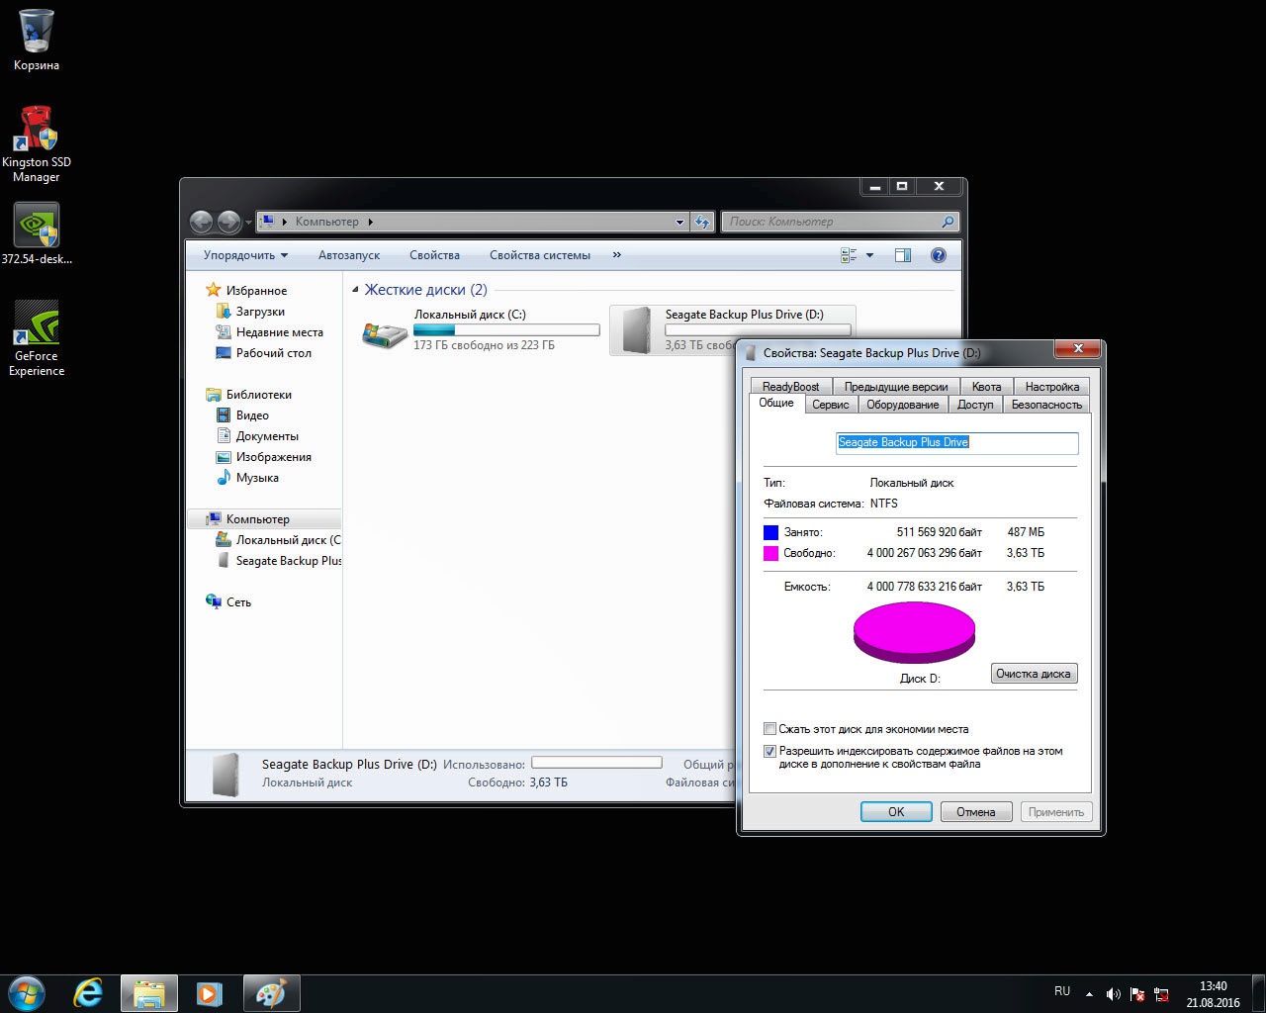1266x1013 pixels.
Task: Open the Изображения library
Action: pyautogui.click(x=273, y=457)
